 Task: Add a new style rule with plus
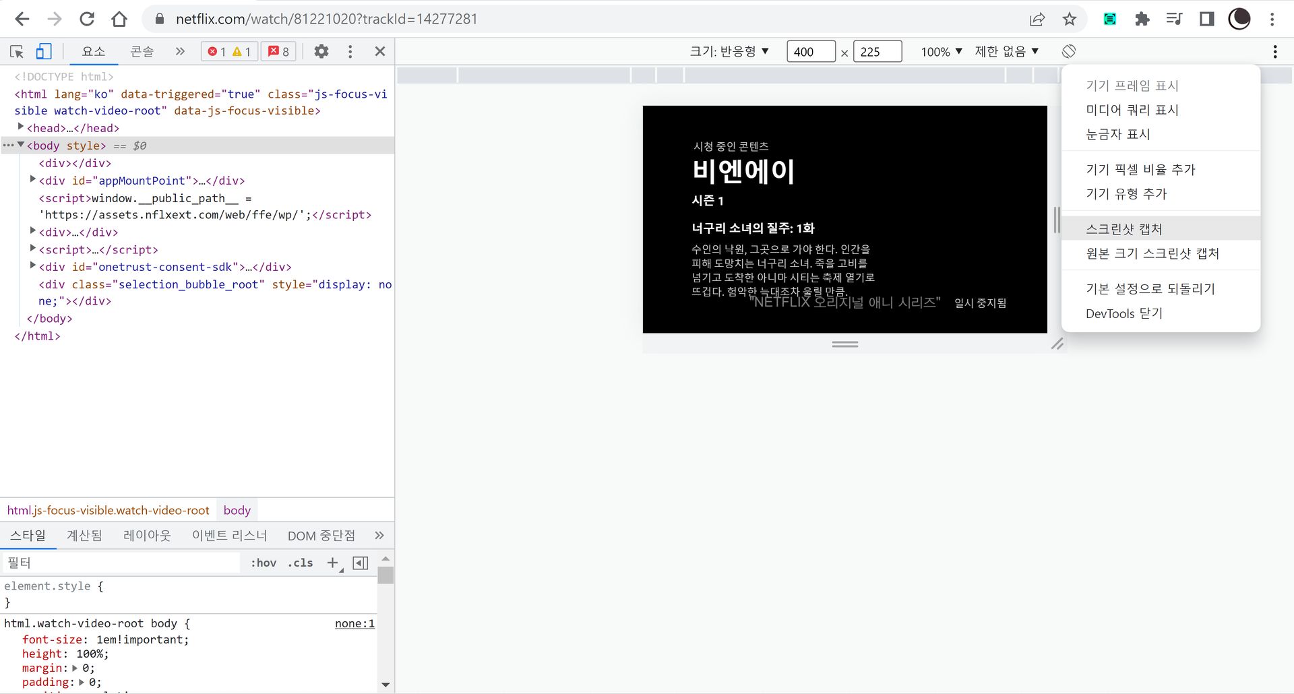pyautogui.click(x=333, y=563)
